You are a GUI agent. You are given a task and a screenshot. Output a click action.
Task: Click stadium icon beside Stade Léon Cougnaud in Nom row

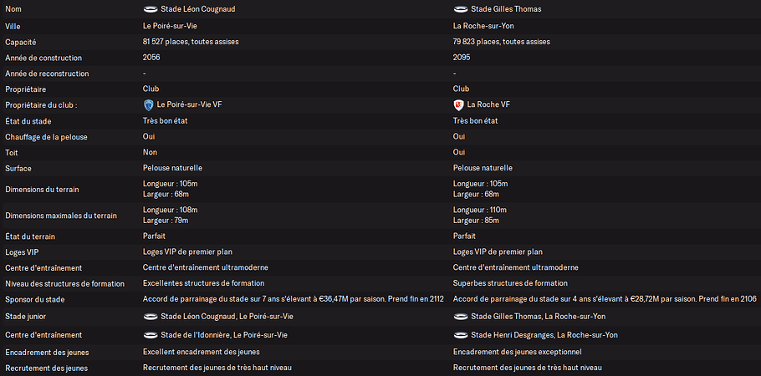click(151, 9)
